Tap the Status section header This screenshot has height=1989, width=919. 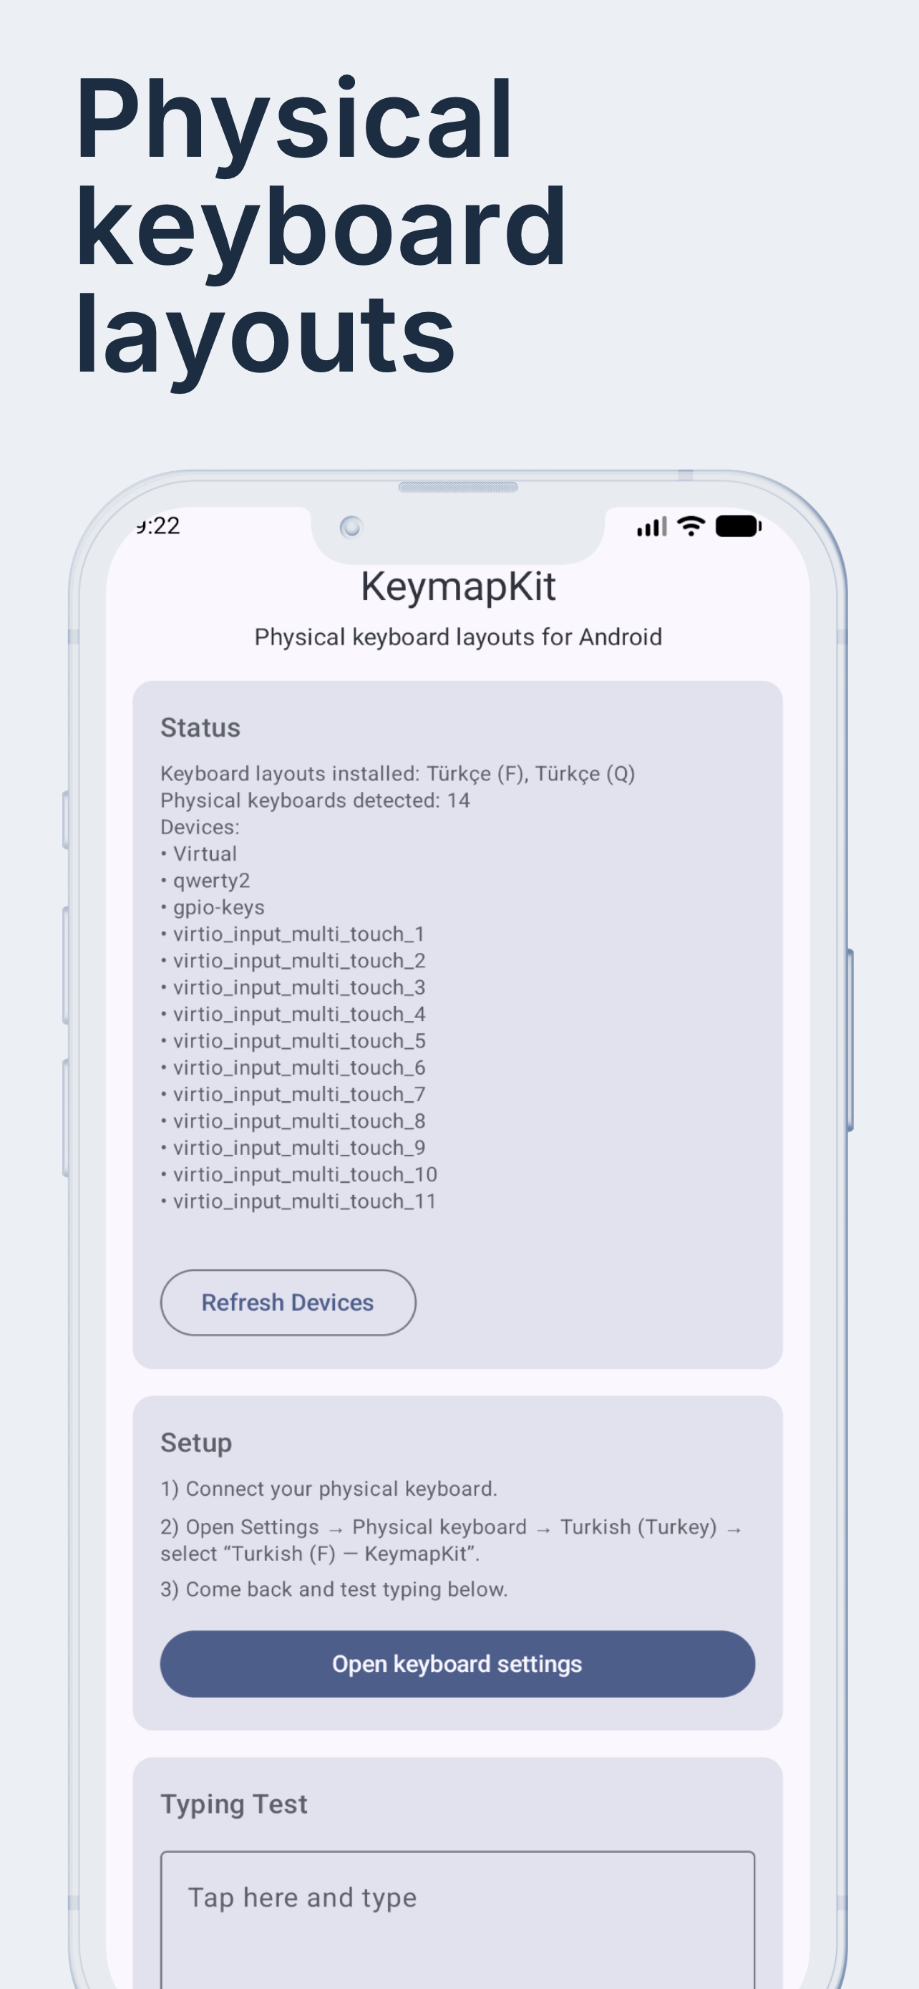pyautogui.click(x=200, y=727)
